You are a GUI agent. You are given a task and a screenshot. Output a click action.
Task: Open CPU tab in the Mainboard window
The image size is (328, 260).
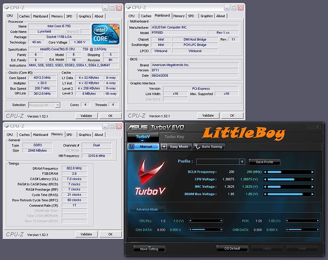point(132,16)
